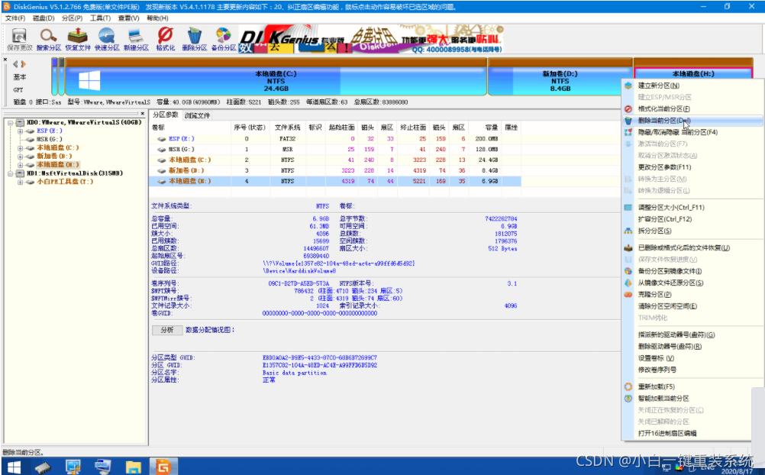This screenshot has width=765, height=475.
Task: Click the DiskGenius taskbar icon
Action: (163, 467)
